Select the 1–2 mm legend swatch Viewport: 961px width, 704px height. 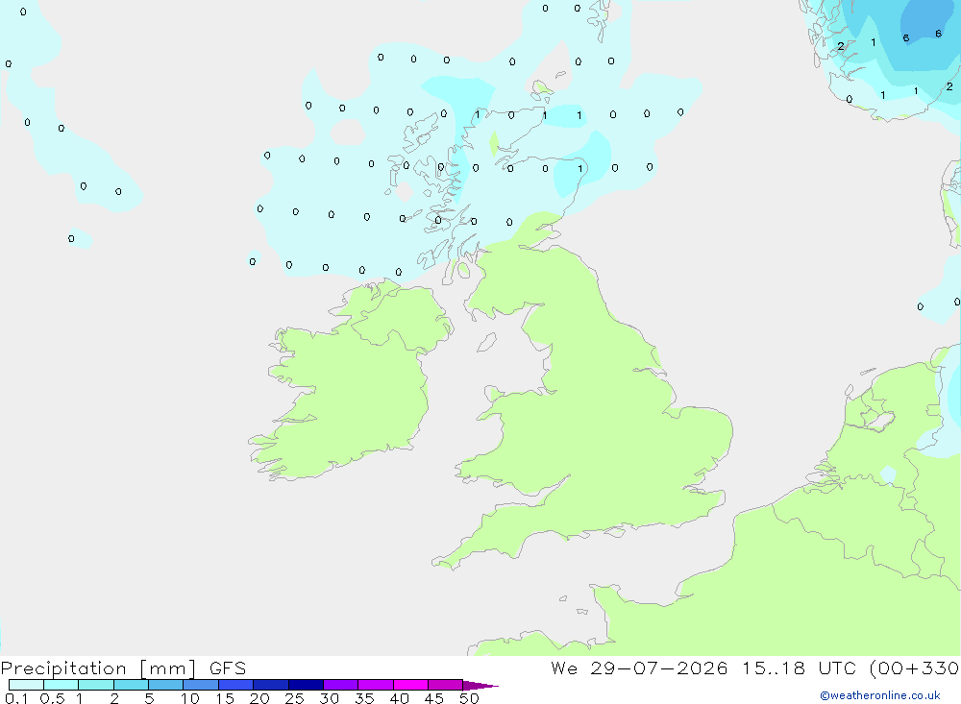point(96,685)
